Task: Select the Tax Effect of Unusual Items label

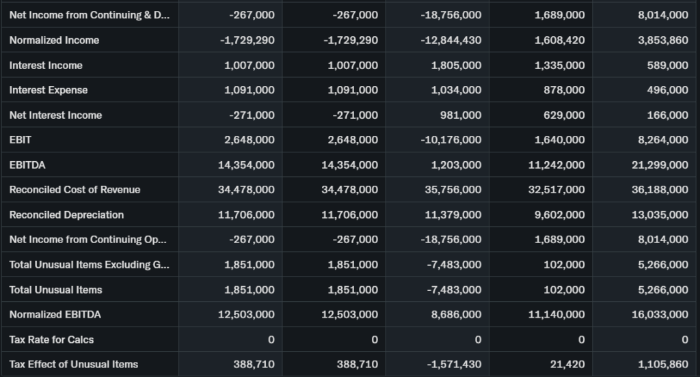Action: (x=73, y=365)
